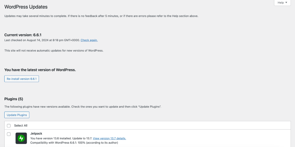Click the 'Plugins (5)' section heading
The image size is (295, 147).
(14, 99)
